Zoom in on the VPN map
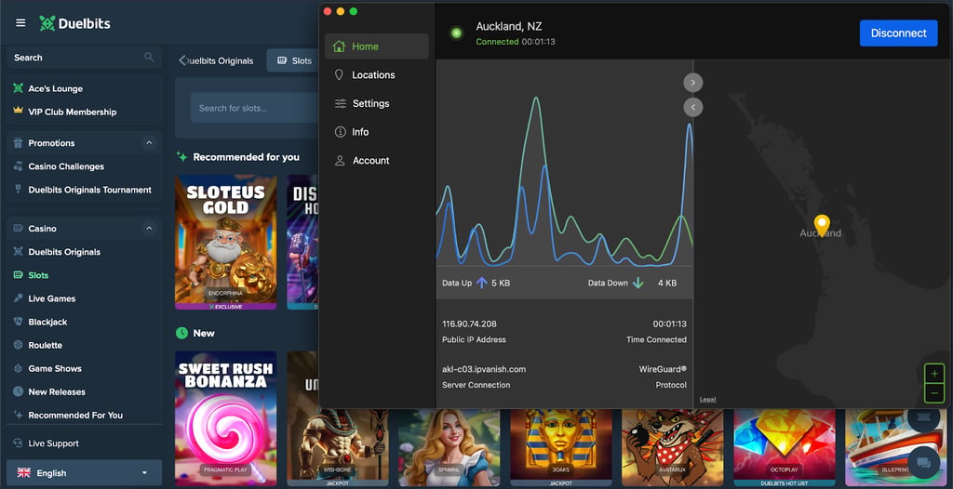 click(934, 373)
